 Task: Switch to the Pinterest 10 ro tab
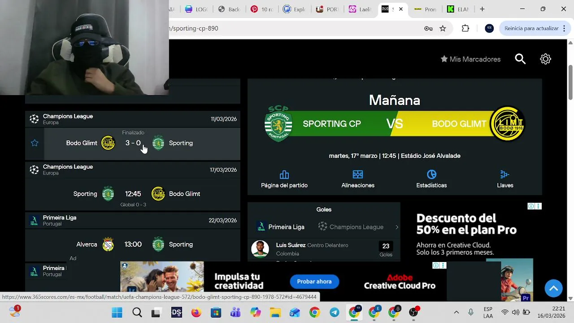(x=261, y=9)
